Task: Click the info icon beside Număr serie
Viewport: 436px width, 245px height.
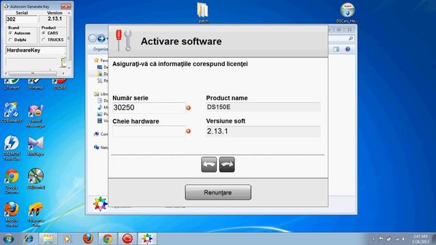Action: click(x=188, y=108)
